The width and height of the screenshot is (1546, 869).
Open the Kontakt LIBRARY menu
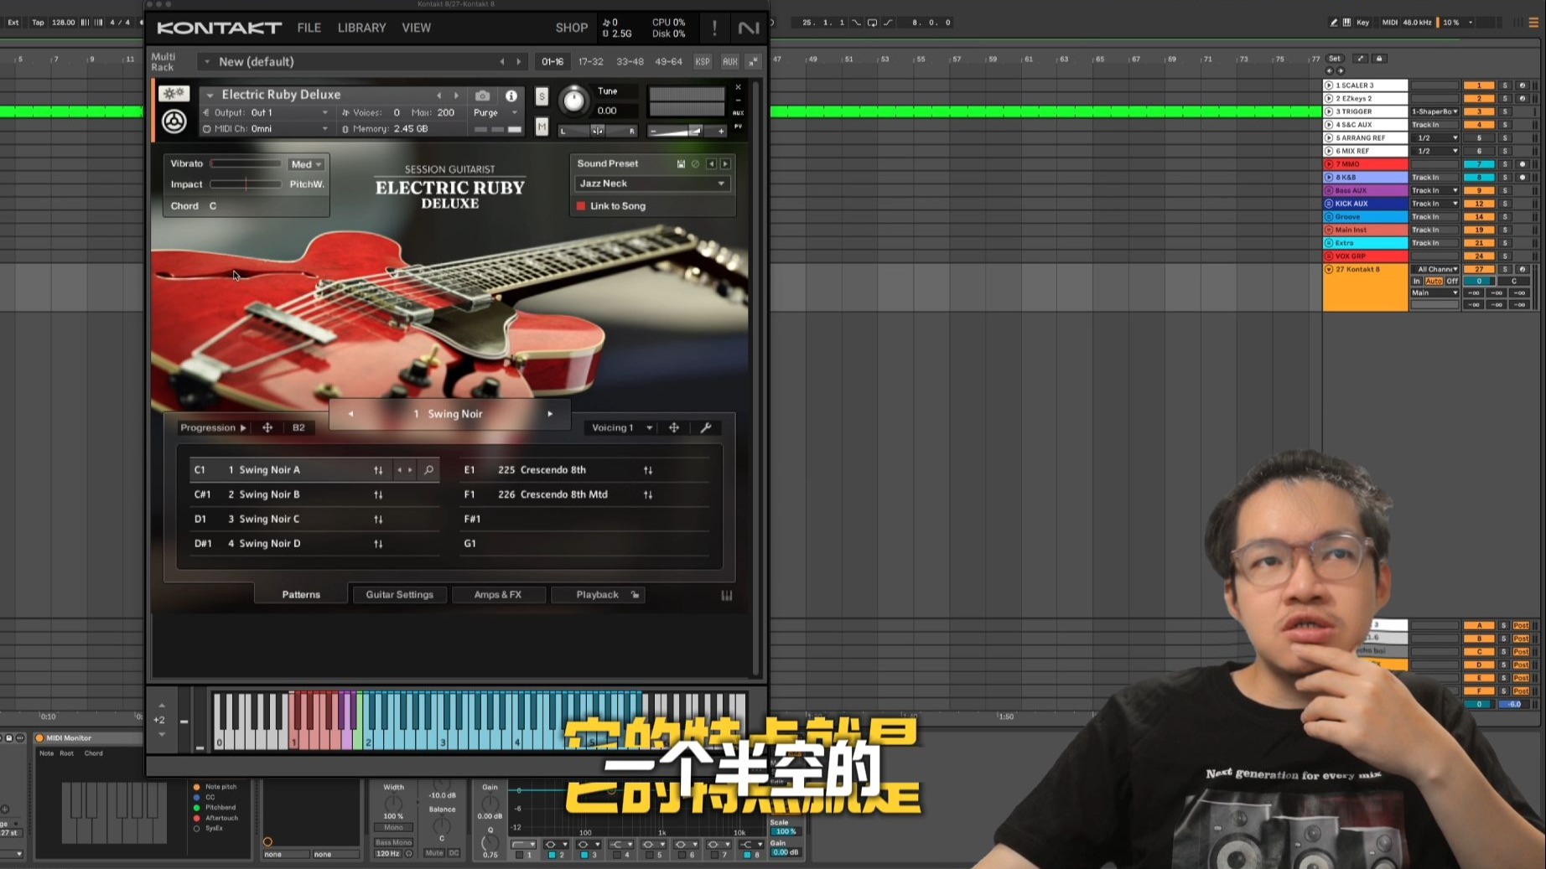(361, 28)
